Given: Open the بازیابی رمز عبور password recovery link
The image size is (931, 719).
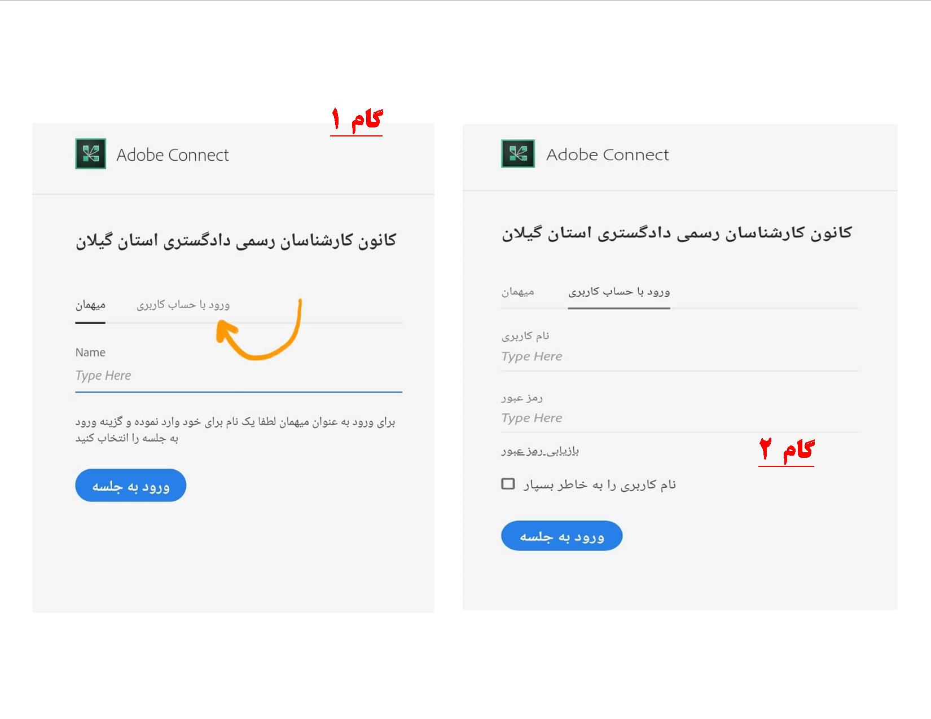Looking at the screenshot, I should 540,451.
